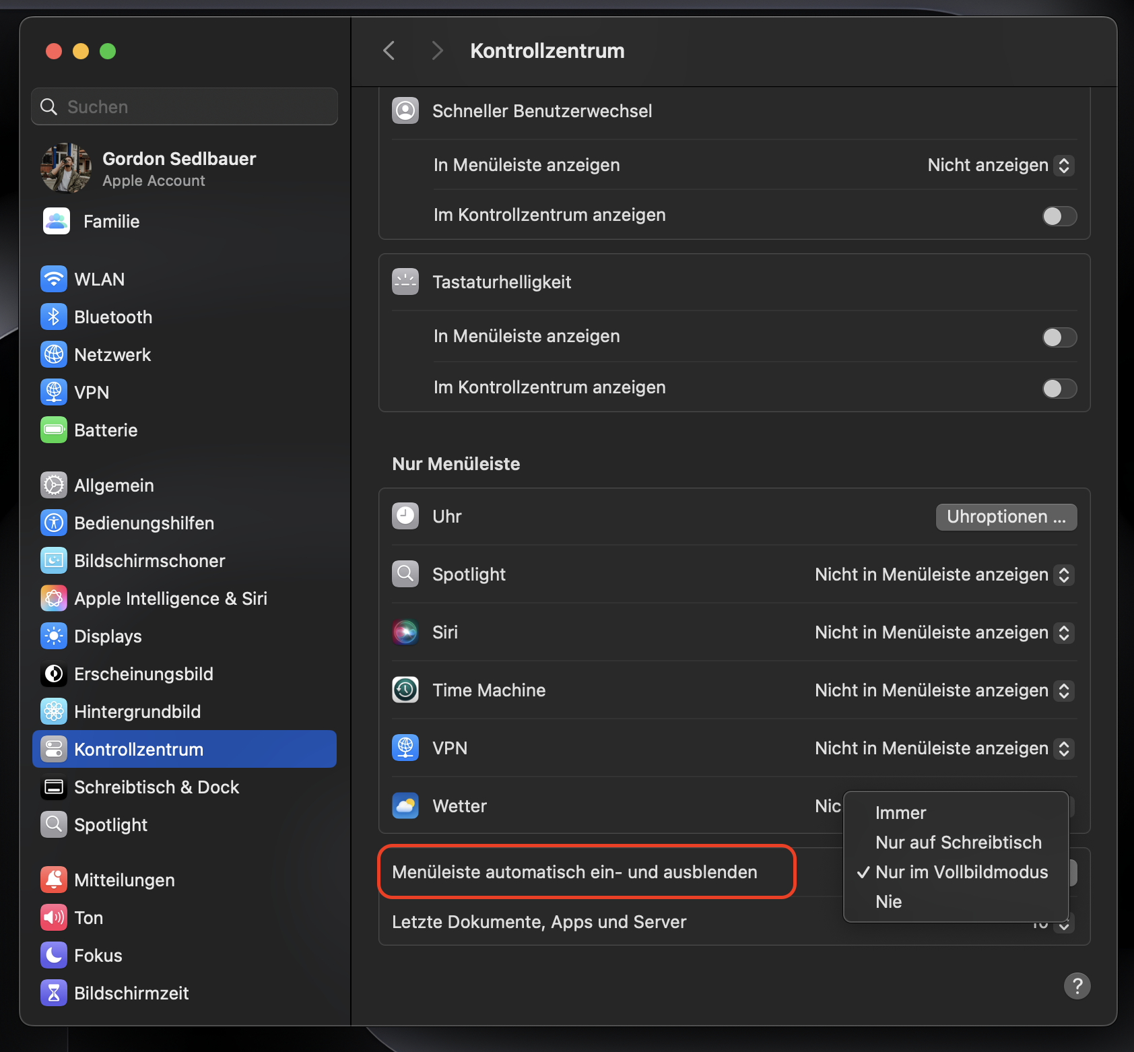Select the Bildschirmschoner icon

coord(54,560)
